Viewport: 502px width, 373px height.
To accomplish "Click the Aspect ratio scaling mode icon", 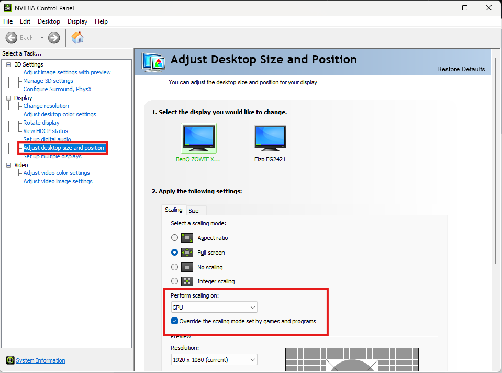I will pyautogui.click(x=187, y=238).
